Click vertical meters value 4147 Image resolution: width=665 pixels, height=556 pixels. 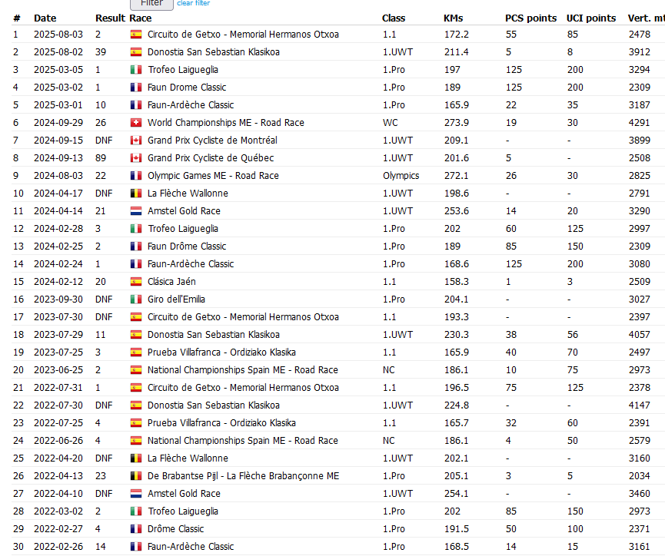[x=639, y=405]
